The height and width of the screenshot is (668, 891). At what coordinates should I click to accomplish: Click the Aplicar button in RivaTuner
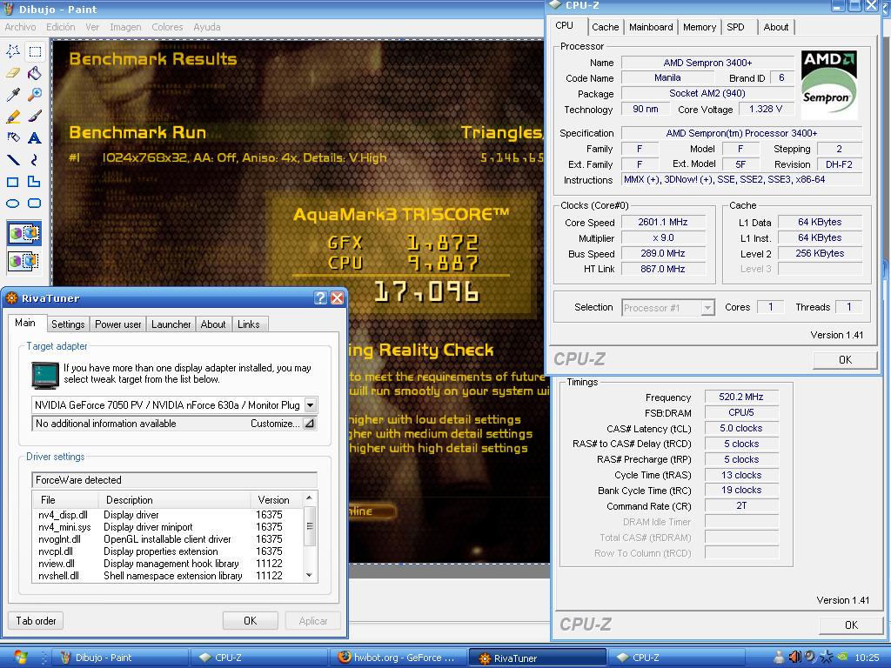(313, 621)
